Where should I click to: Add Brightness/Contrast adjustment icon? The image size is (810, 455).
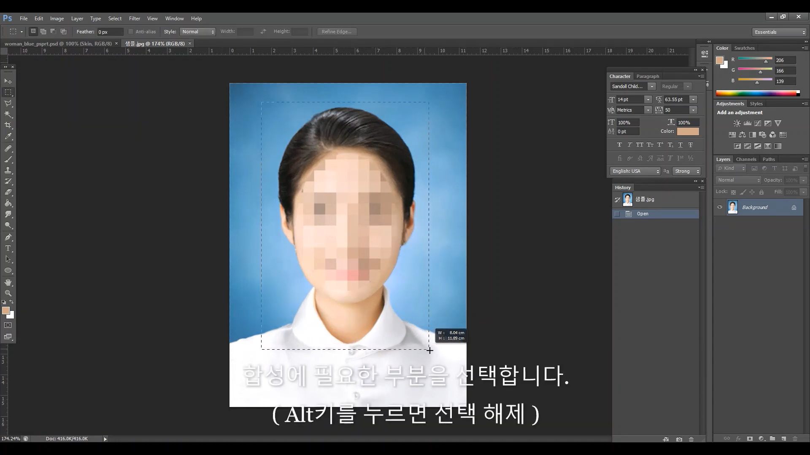(x=737, y=123)
